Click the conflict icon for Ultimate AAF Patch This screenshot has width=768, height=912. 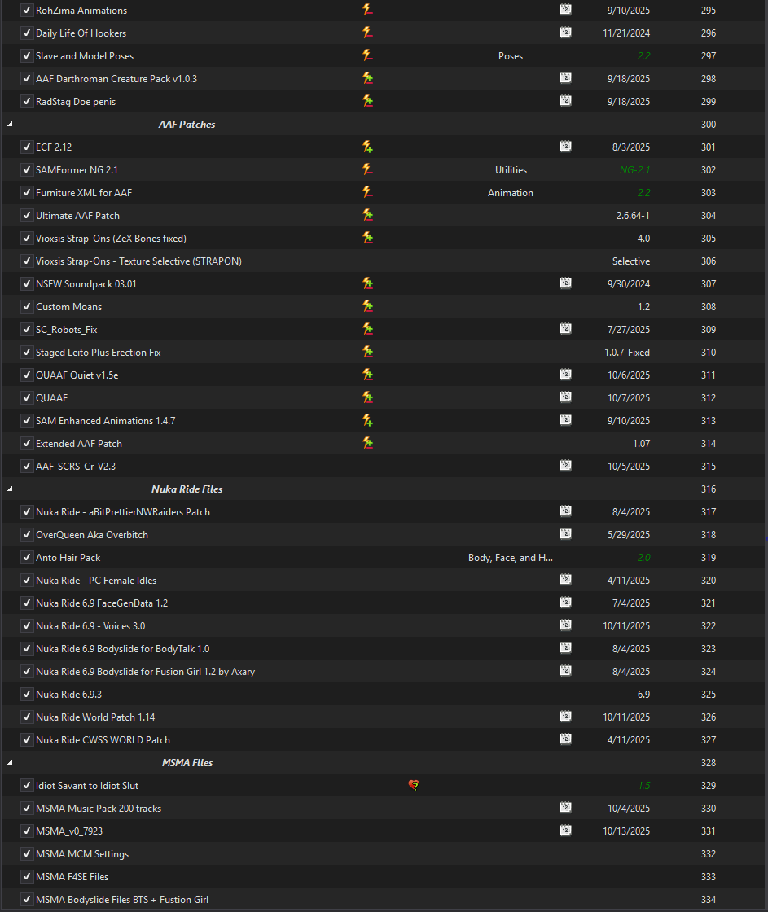[367, 215]
